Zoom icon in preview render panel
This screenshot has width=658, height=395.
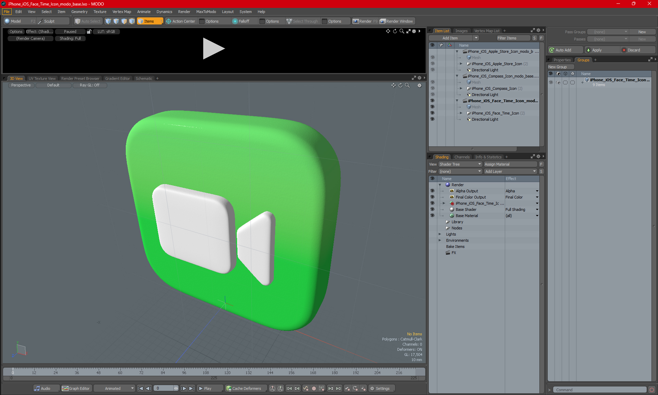pos(402,31)
